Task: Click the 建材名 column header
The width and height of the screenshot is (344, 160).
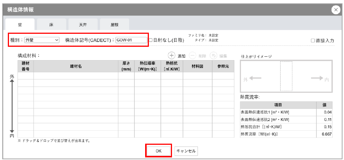Action: click(75, 66)
